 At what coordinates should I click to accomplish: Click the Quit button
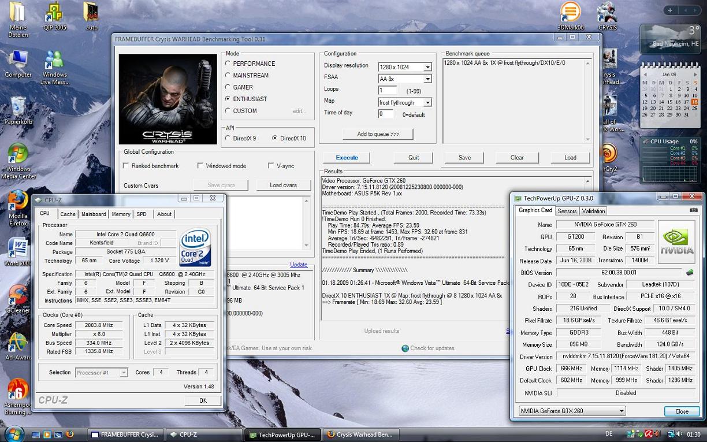coord(414,157)
